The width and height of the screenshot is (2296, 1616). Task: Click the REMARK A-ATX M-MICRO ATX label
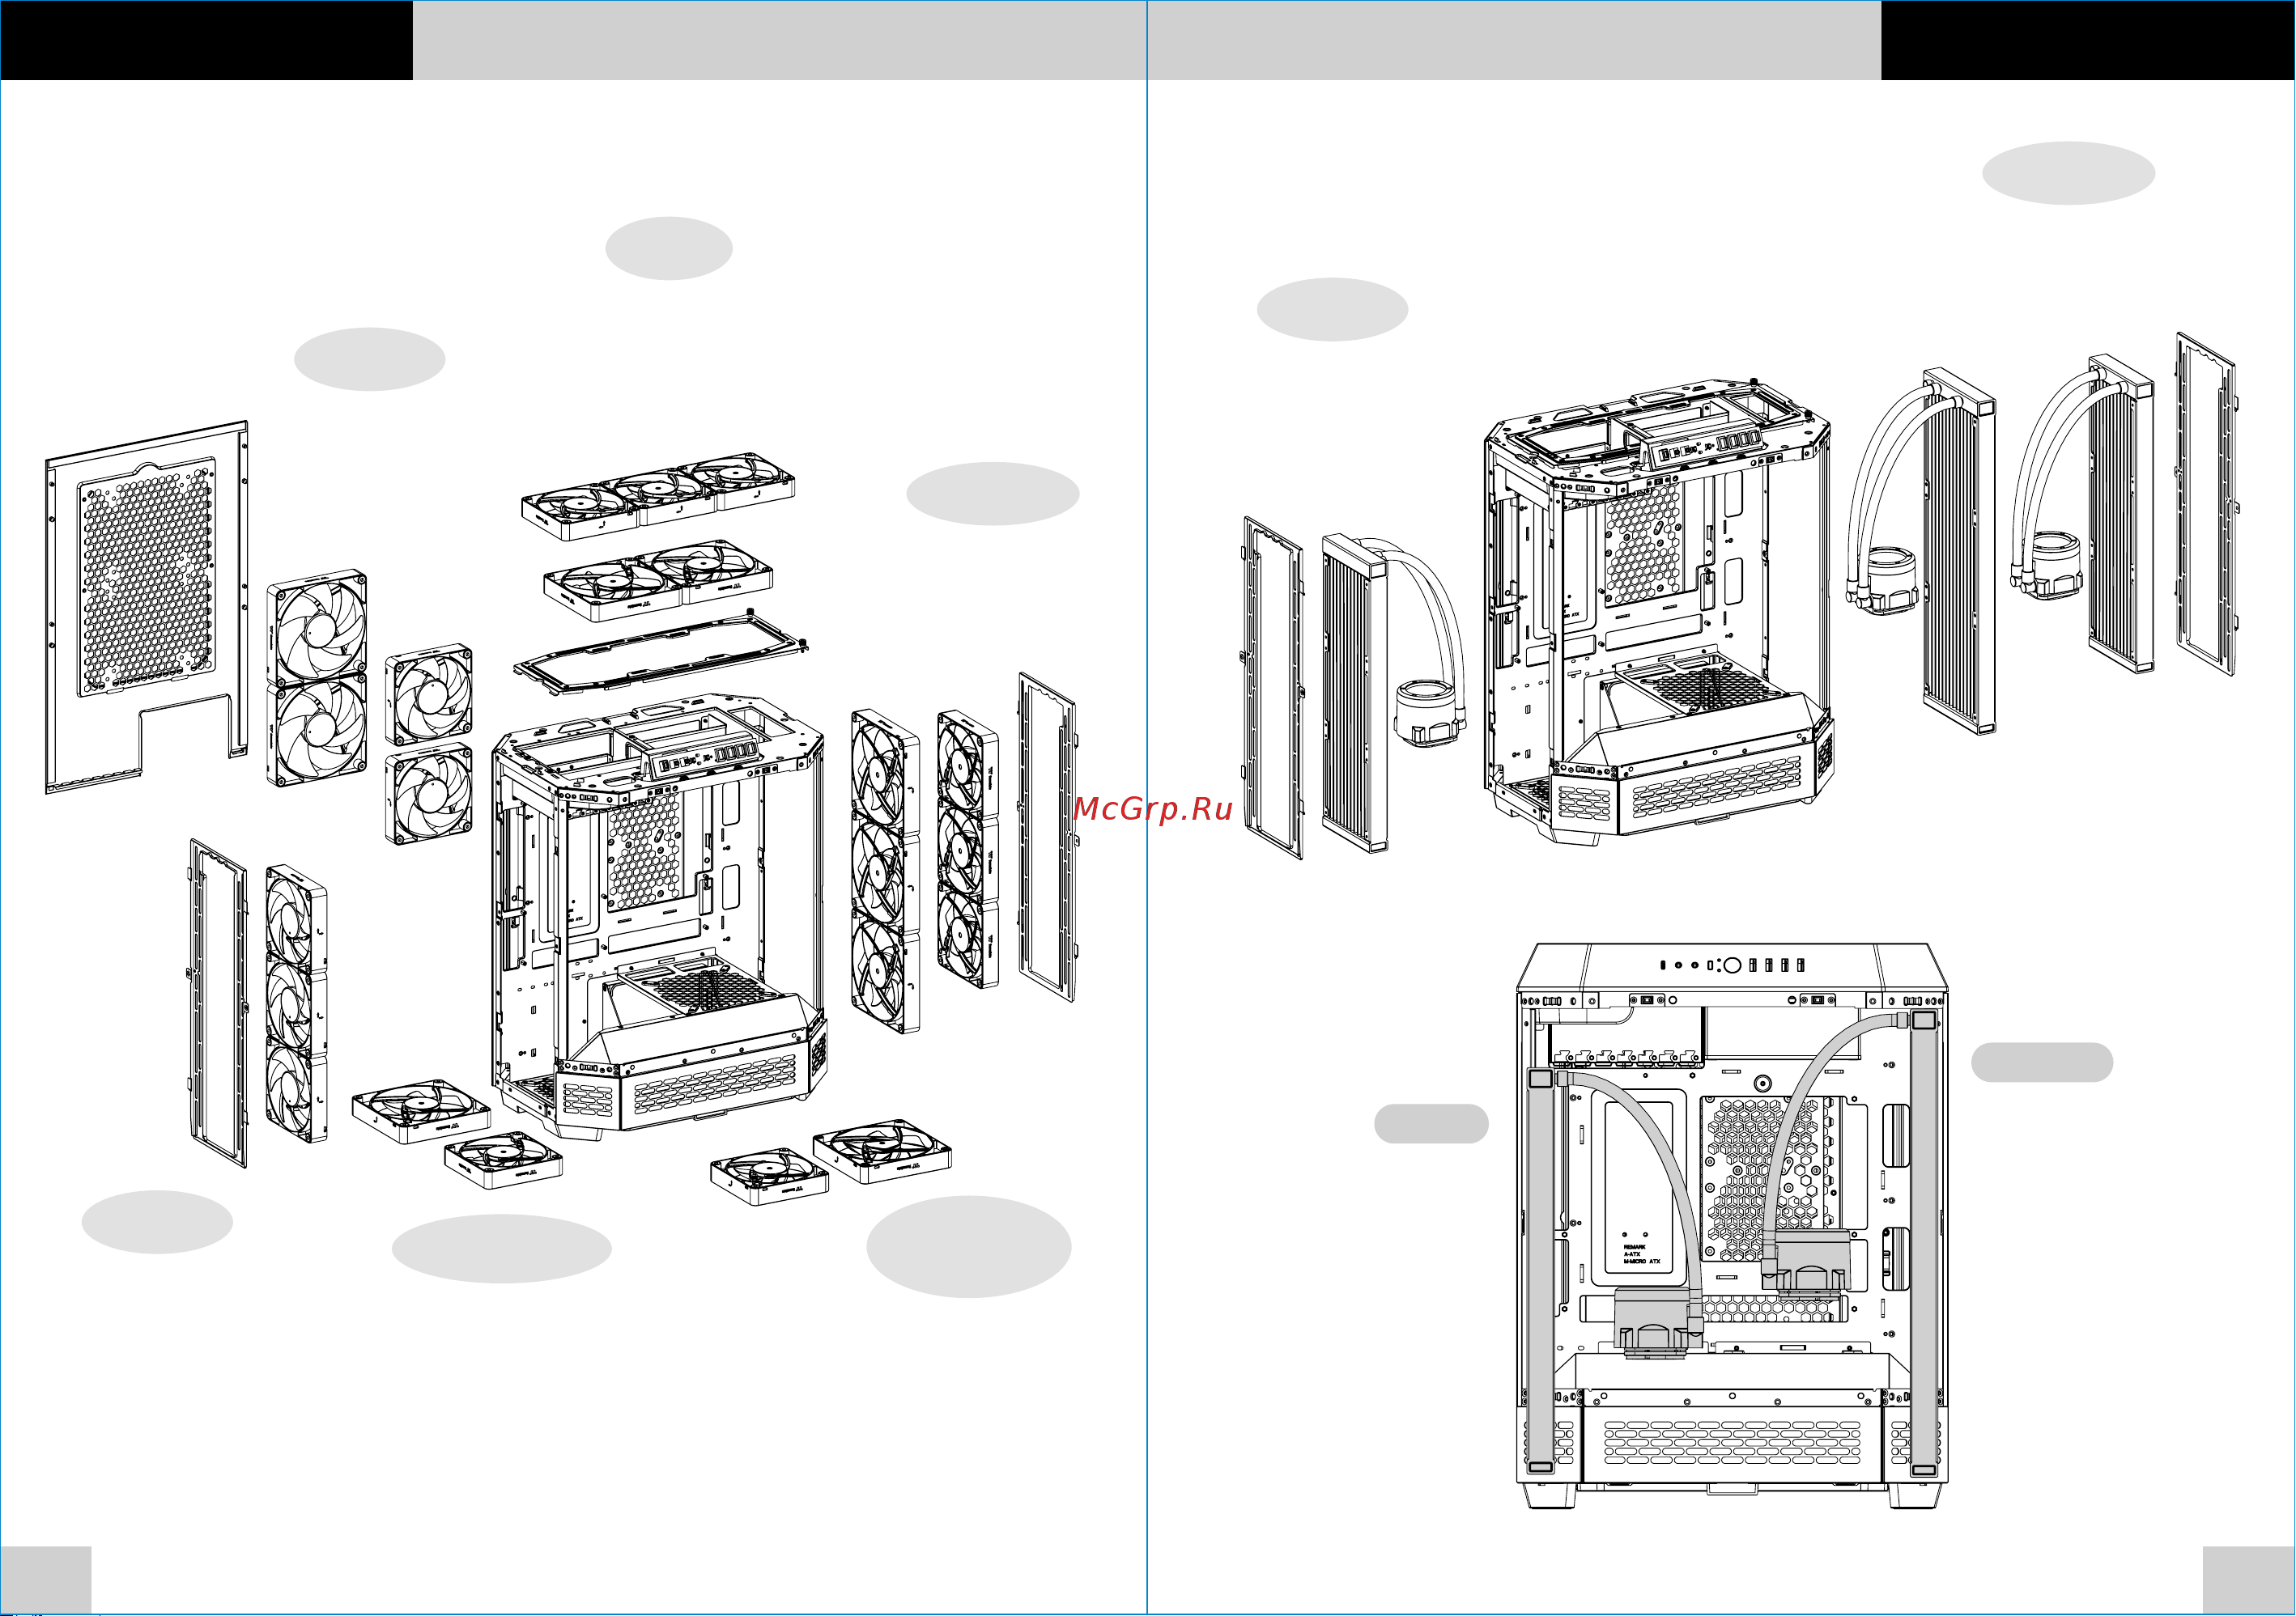1641,1254
